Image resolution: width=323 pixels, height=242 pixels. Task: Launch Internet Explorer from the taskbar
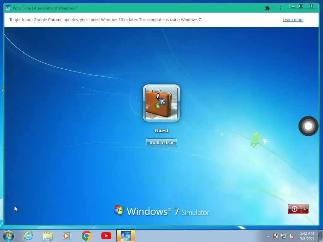click(x=28, y=236)
